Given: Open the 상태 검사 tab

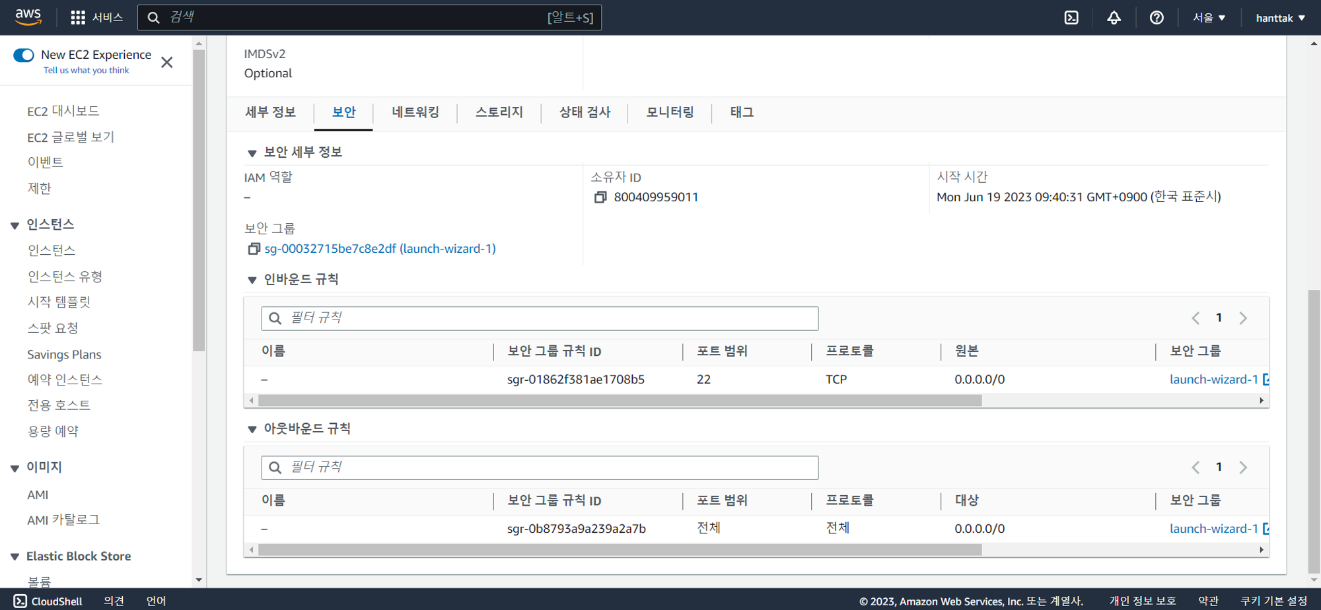Looking at the screenshot, I should click(x=585, y=113).
